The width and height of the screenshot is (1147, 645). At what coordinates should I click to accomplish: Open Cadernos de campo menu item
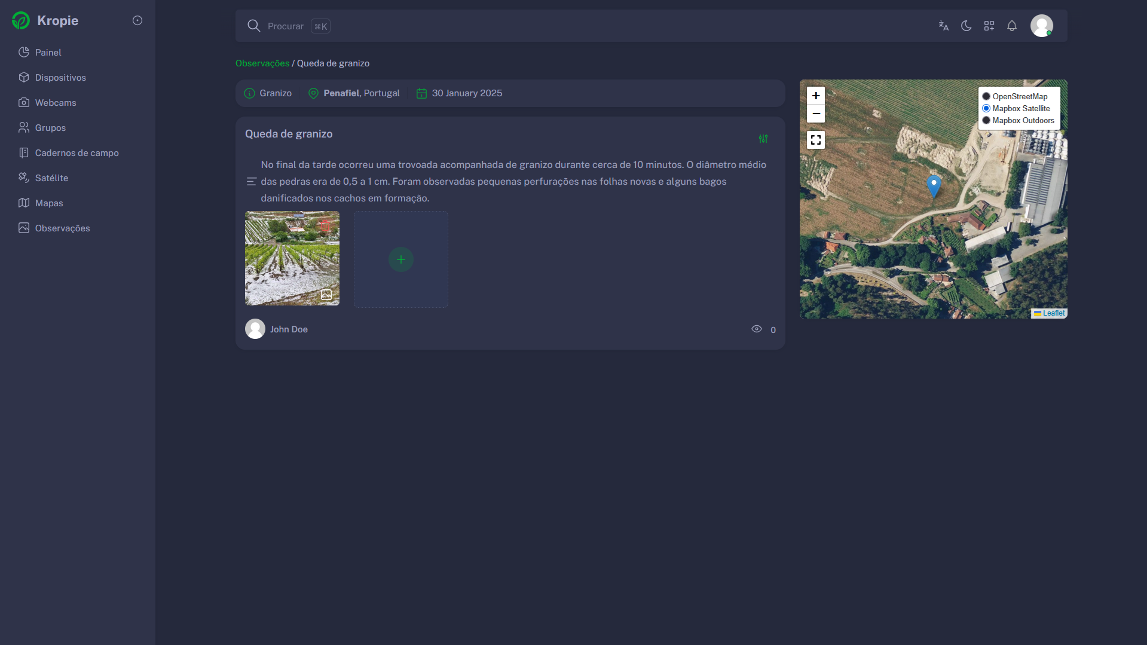pyautogui.click(x=77, y=153)
